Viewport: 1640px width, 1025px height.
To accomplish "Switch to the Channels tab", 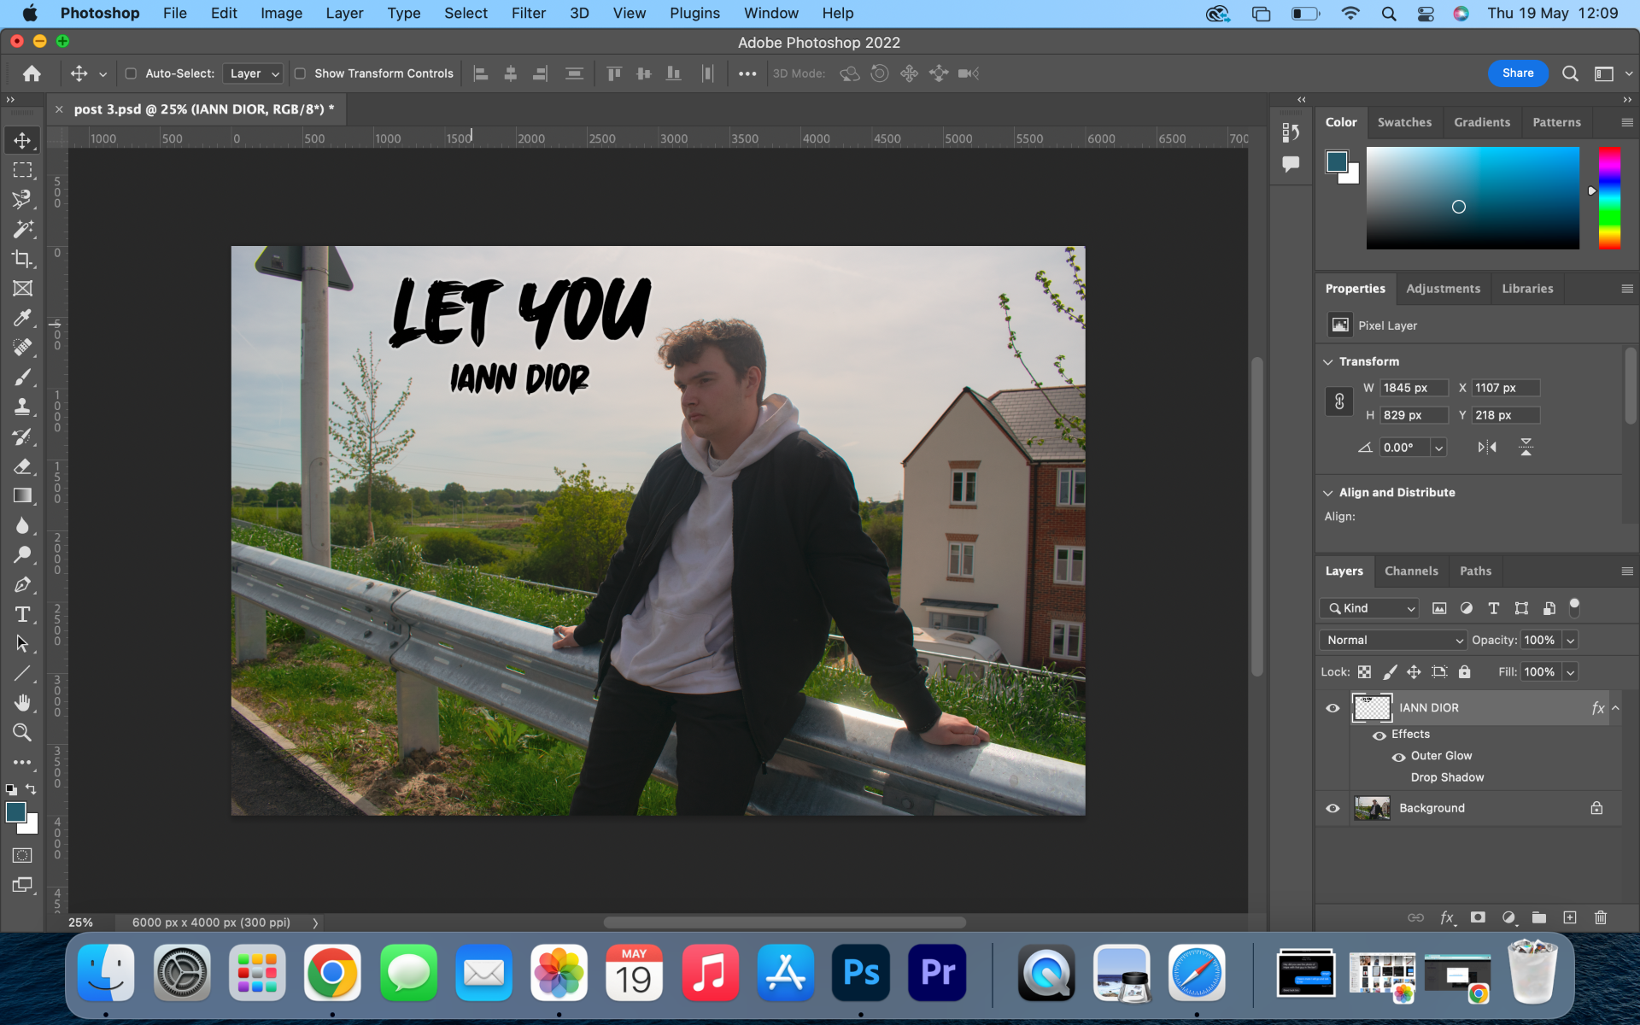I will pos(1410,571).
